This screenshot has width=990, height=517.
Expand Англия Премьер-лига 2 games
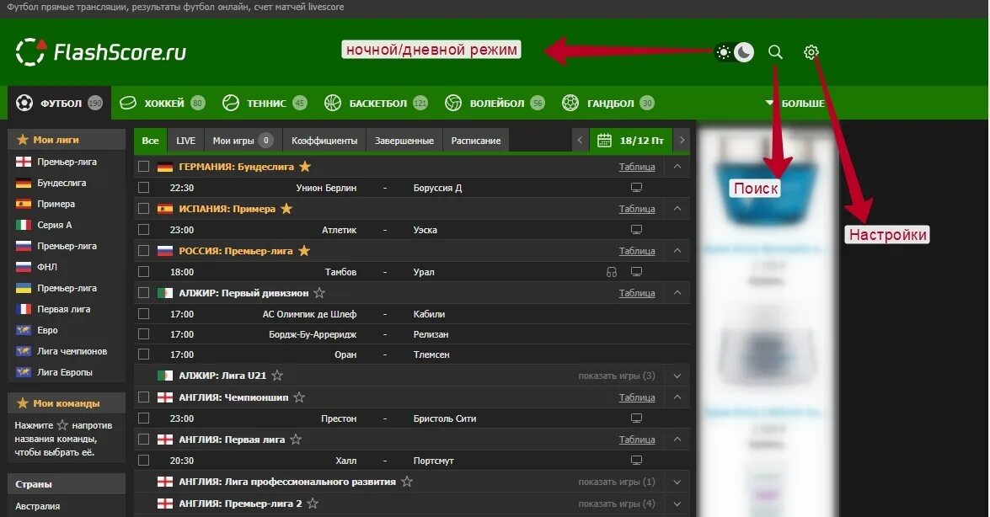tap(677, 504)
